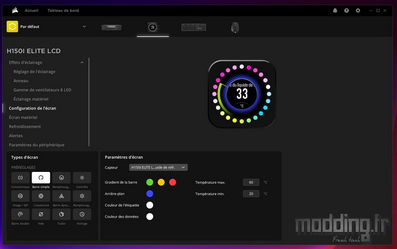The height and width of the screenshot is (249, 397).
Task: Go to the Accueil tab
Action: click(x=31, y=10)
